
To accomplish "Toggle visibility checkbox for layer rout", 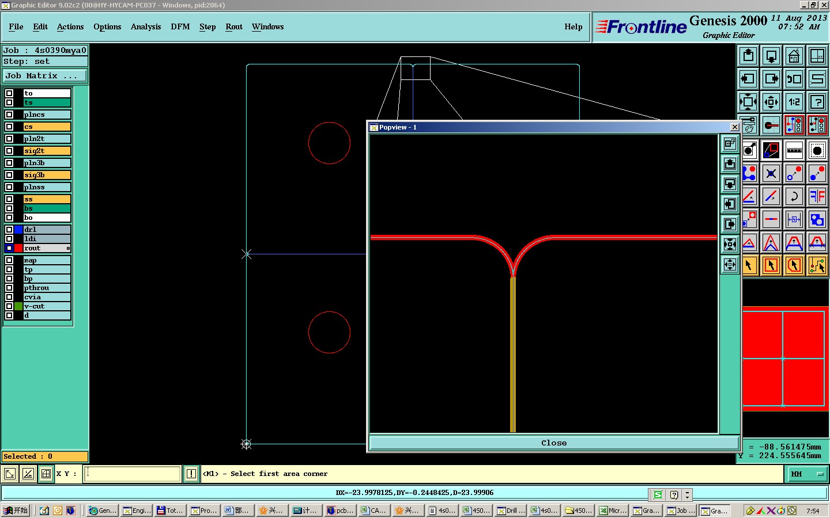I will tap(9, 248).
